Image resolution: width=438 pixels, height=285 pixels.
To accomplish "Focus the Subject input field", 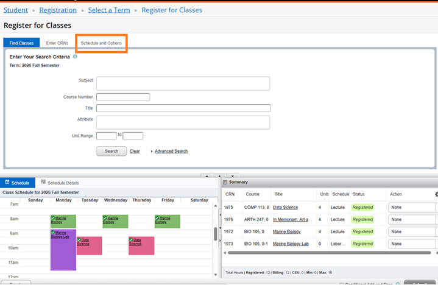I will 183,83.
